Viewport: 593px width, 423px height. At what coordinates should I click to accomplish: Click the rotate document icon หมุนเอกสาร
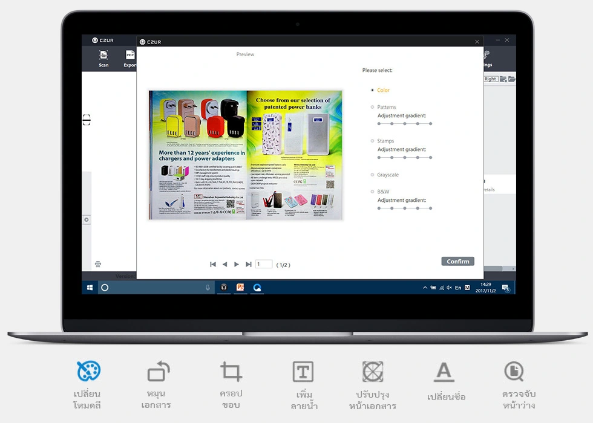pos(159,371)
